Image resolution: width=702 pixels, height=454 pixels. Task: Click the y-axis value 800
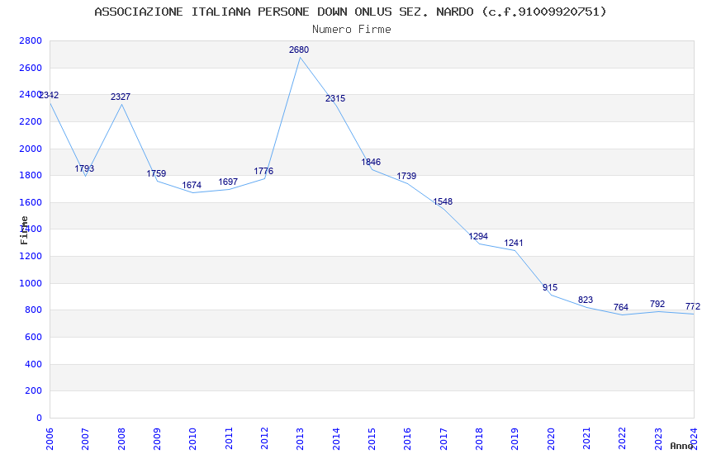tap(33, 310)
